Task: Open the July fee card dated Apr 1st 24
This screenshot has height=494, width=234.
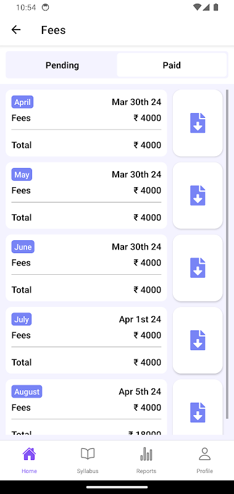Action: coord(86,340)
